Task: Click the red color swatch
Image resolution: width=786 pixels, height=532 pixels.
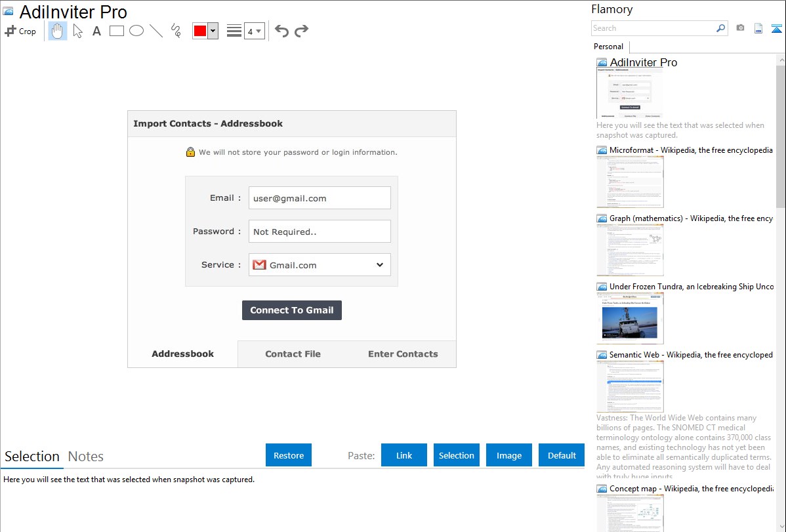Action: pos(200,31)
